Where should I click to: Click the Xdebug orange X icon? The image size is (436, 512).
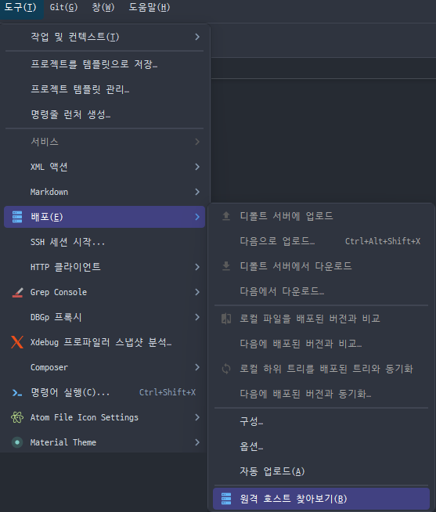pyautogui.click(x=17, y=342)
